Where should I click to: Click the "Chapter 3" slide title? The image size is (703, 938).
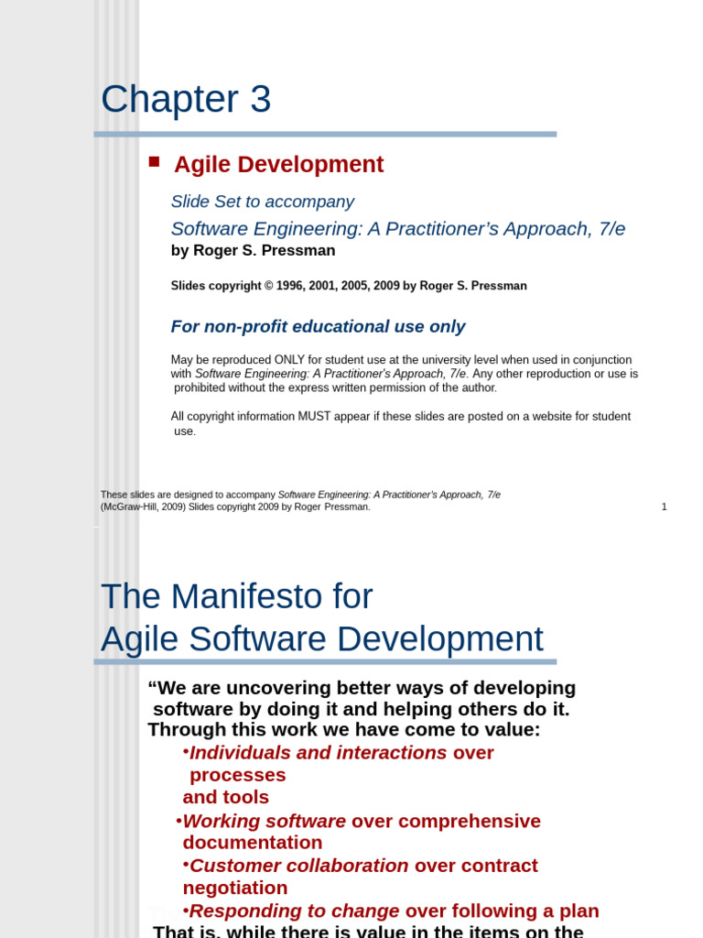click(186, 99)
